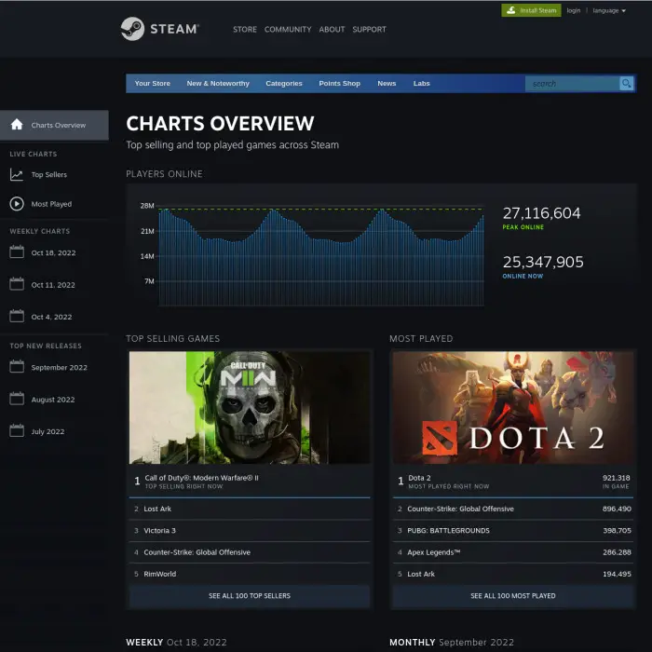Open the Oct 4, 2022 weekly chart

pos(51,317)
